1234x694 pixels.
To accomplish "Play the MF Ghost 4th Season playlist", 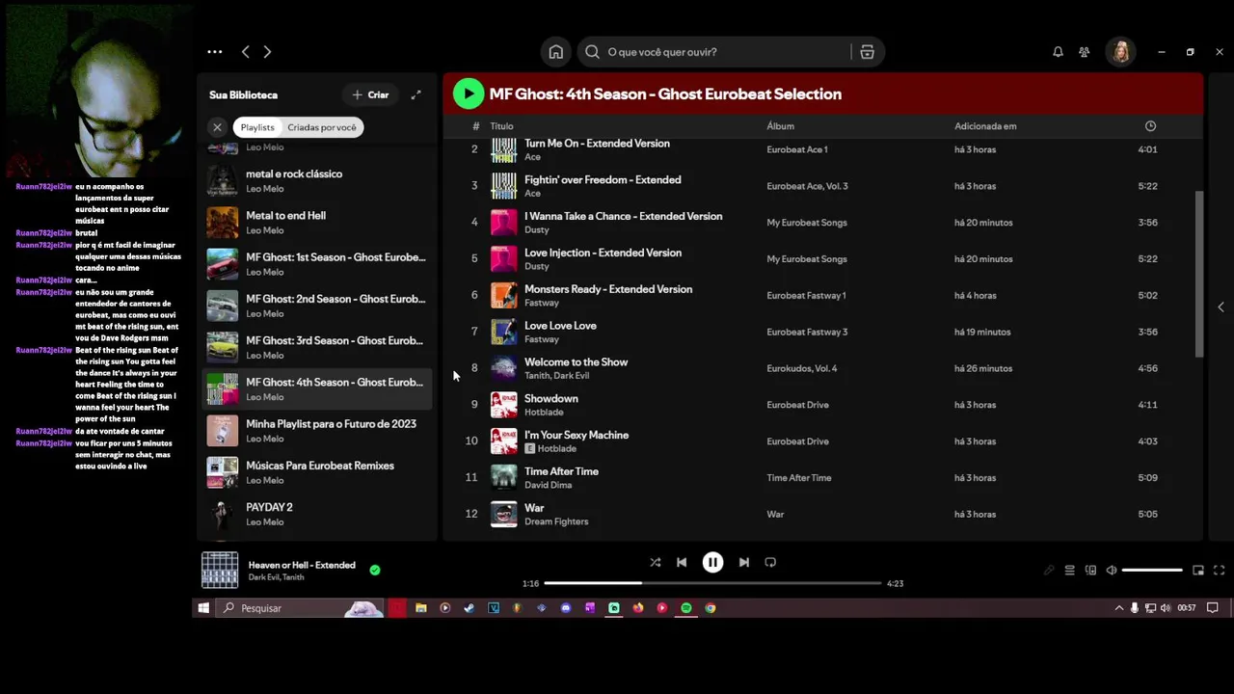I will click(469, 93).
